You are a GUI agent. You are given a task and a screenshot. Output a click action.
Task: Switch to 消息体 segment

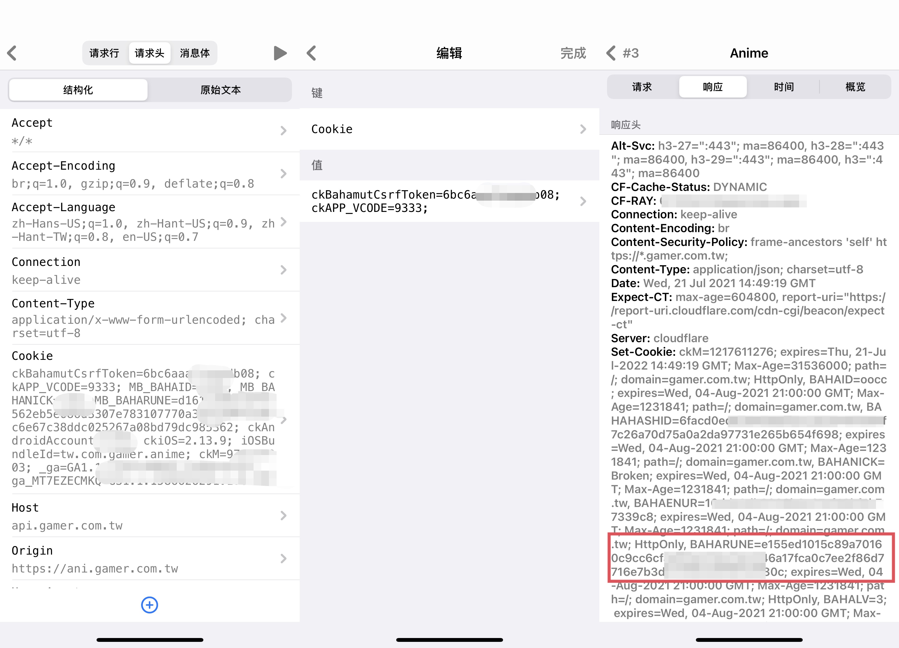tap(195, 53)
